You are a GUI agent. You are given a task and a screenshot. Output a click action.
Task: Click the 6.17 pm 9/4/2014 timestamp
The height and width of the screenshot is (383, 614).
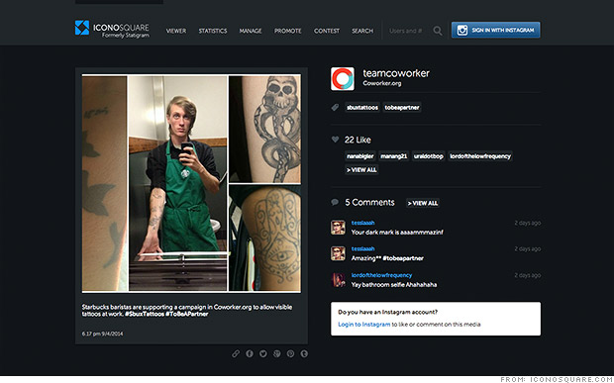pos(102,334)
